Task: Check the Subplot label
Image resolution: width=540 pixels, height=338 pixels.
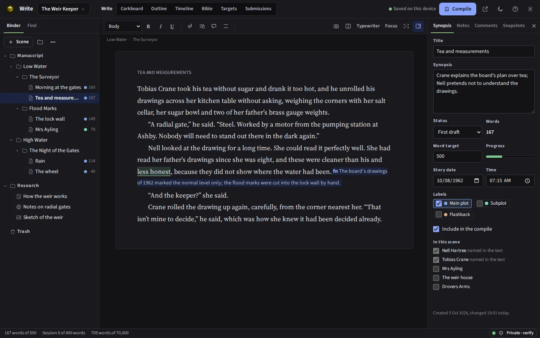Action: tap(480, 204)
